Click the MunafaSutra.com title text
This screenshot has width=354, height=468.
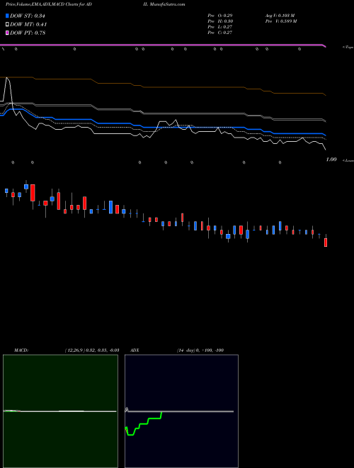(x=168, y=4)
